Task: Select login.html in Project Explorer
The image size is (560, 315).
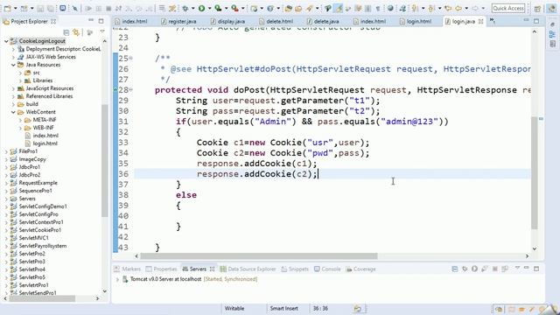Action: pyautogui.click(x=45, y=143)
